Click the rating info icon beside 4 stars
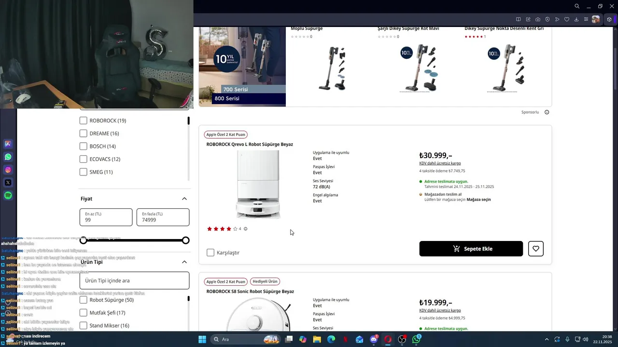618x347 pixels. coord(245,229)
